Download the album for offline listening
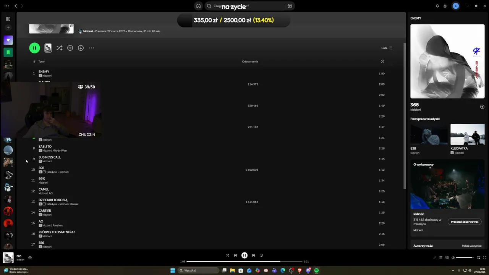This screenshot has height=275, width=489. [81, 48]
